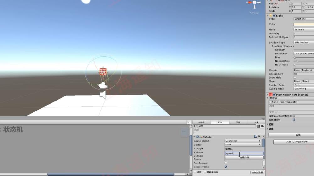
Task: Select the audio speaker gizmo in the scene
Action: (x=103, y=95)
